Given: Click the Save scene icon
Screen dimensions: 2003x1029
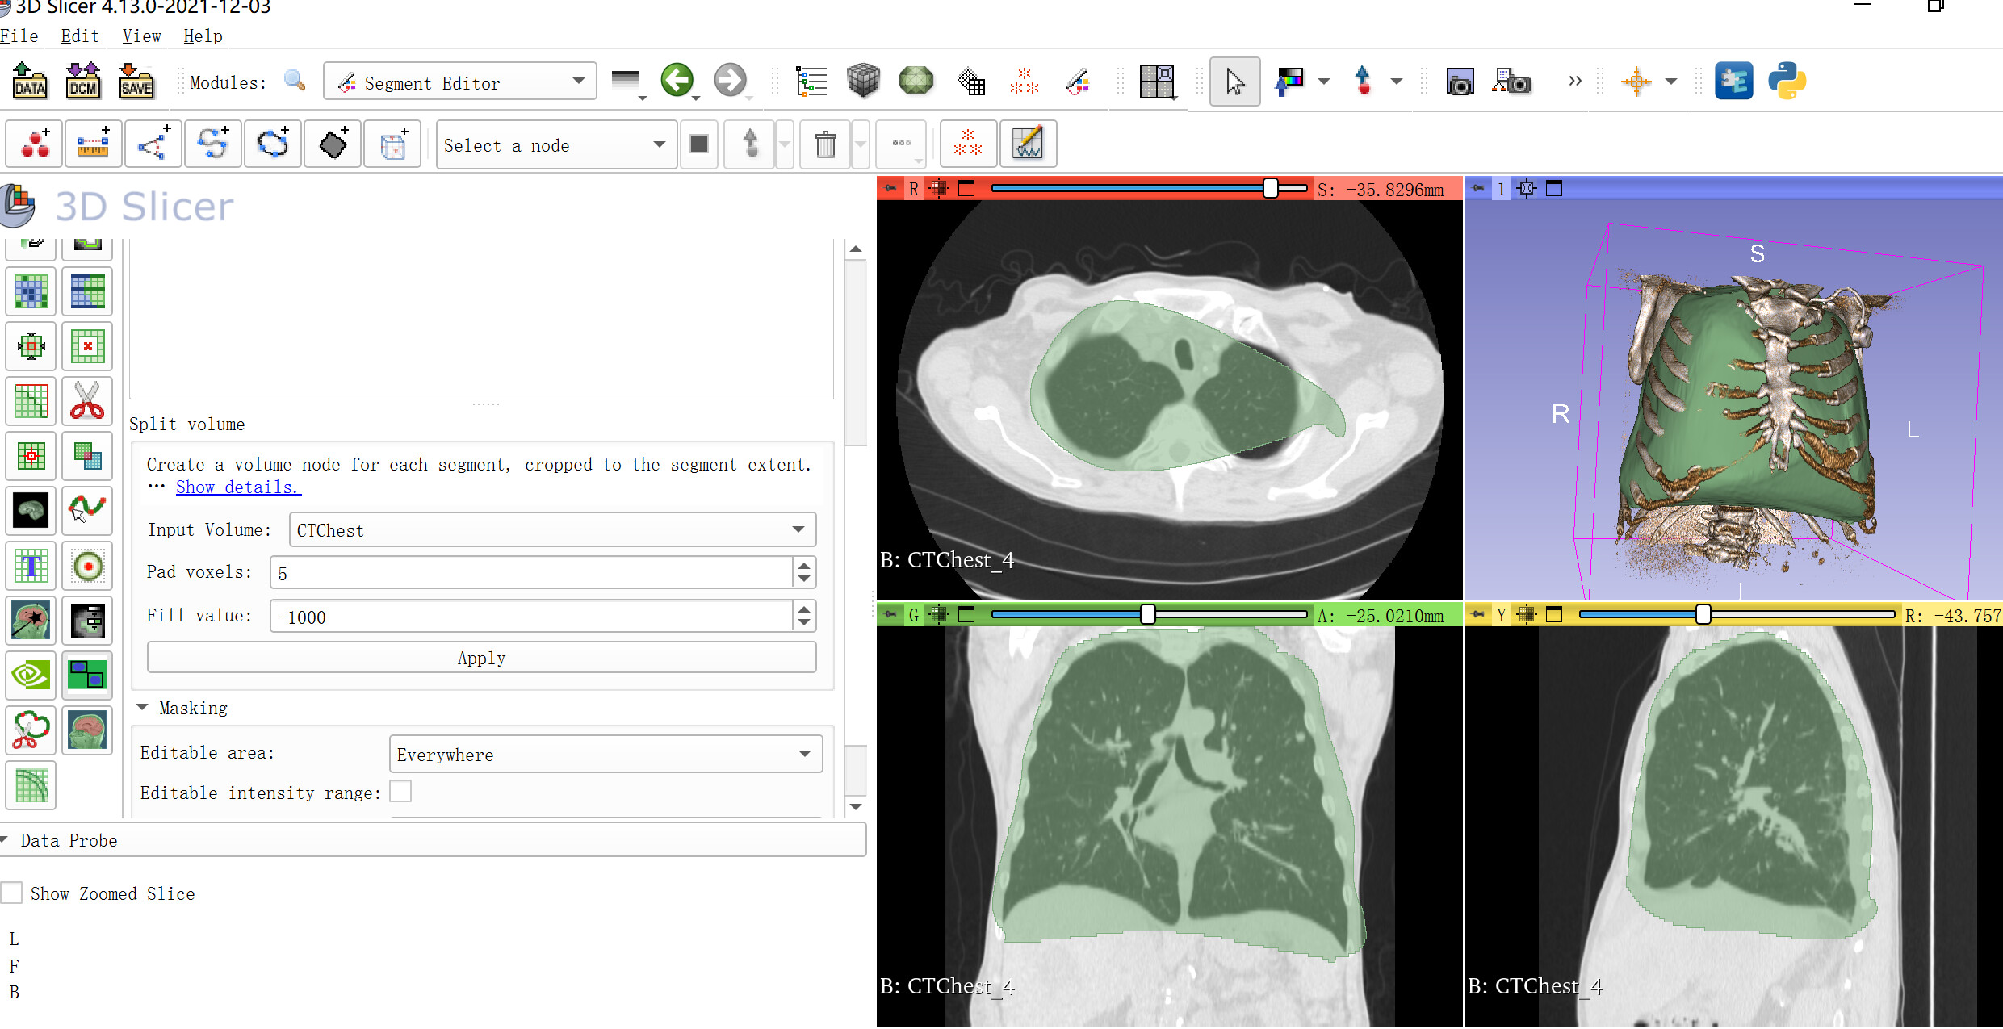Looking at the screenshot, I should 136,82.
